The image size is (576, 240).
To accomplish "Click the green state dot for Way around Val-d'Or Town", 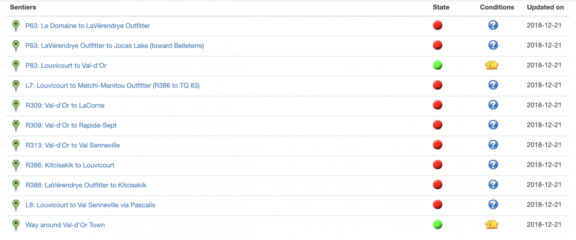I will 437,224.
